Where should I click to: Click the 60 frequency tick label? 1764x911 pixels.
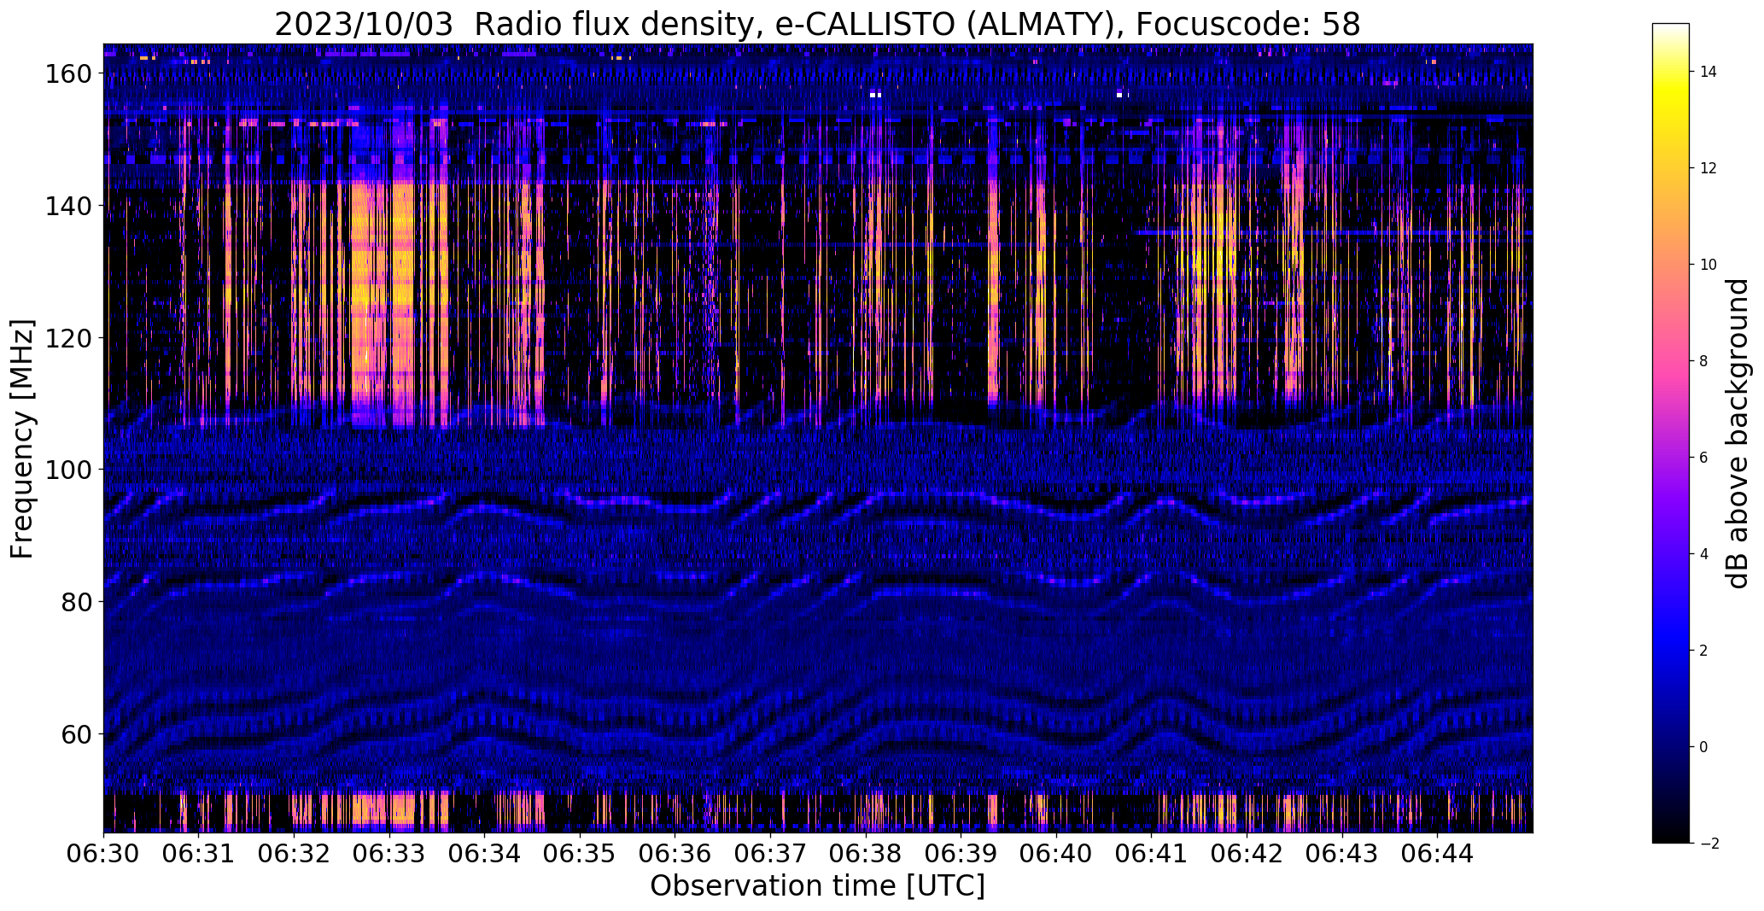[x=75, y=733]
